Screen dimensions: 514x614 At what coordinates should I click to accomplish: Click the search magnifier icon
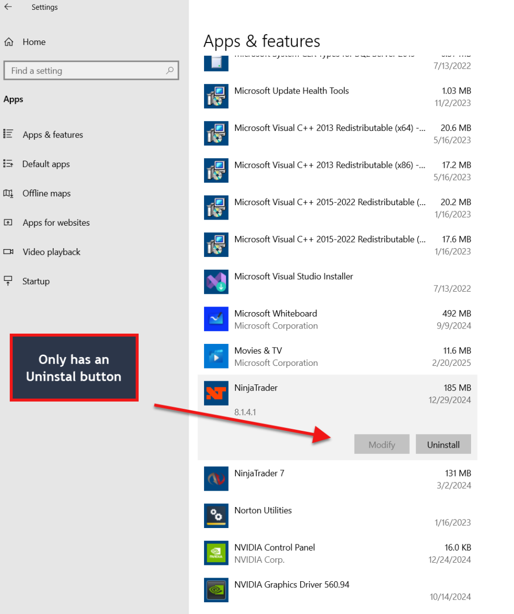170,71
